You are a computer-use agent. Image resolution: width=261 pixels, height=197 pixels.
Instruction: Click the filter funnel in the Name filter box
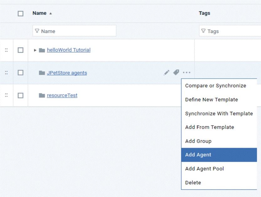point(38,31)
